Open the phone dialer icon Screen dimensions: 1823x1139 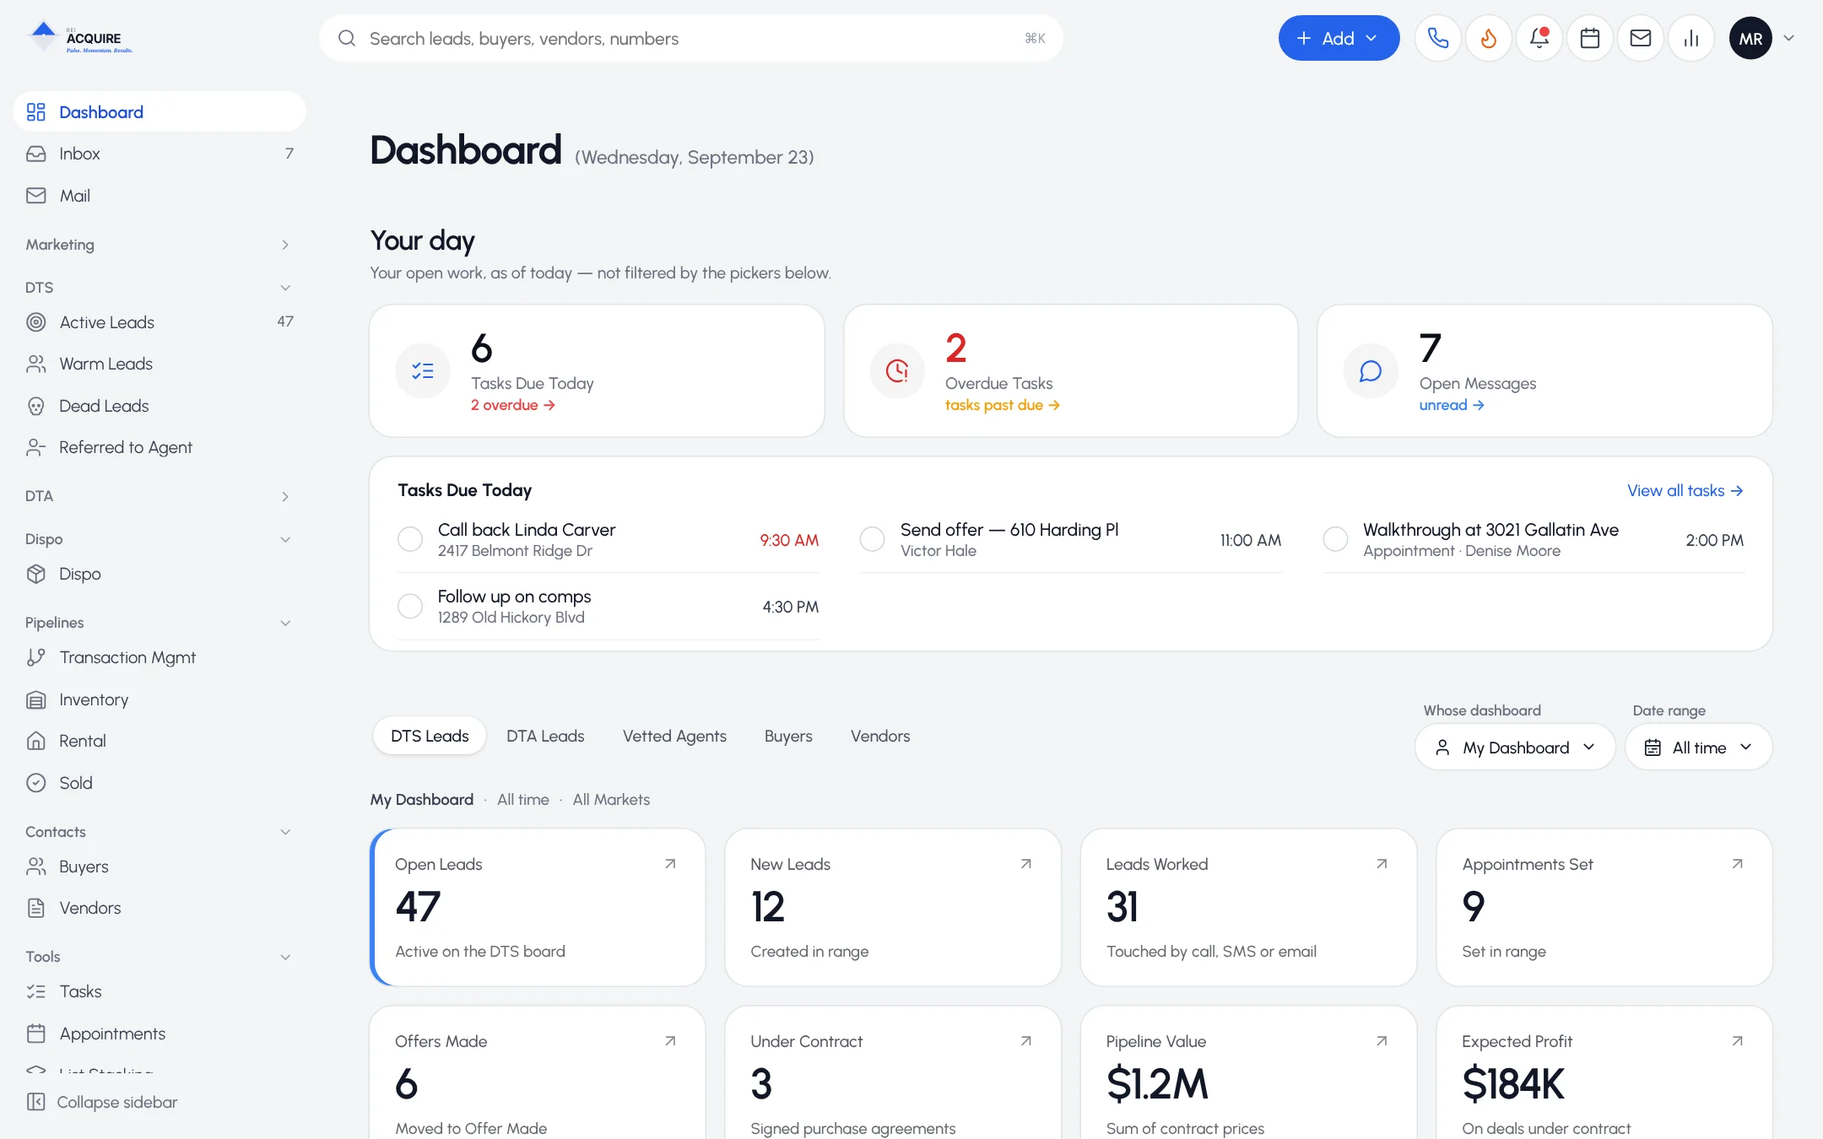pyautogui.click(x=1437, y=38)
